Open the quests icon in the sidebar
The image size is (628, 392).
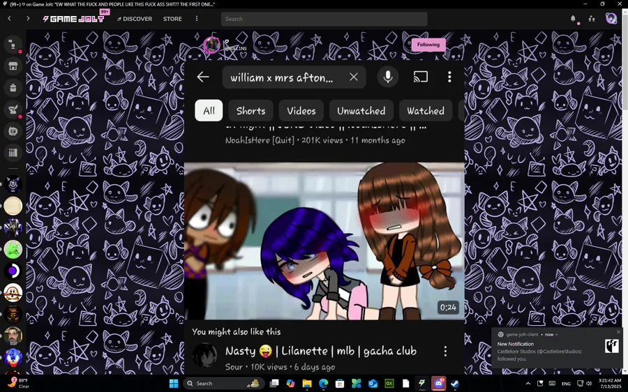(x=13, y=110)
